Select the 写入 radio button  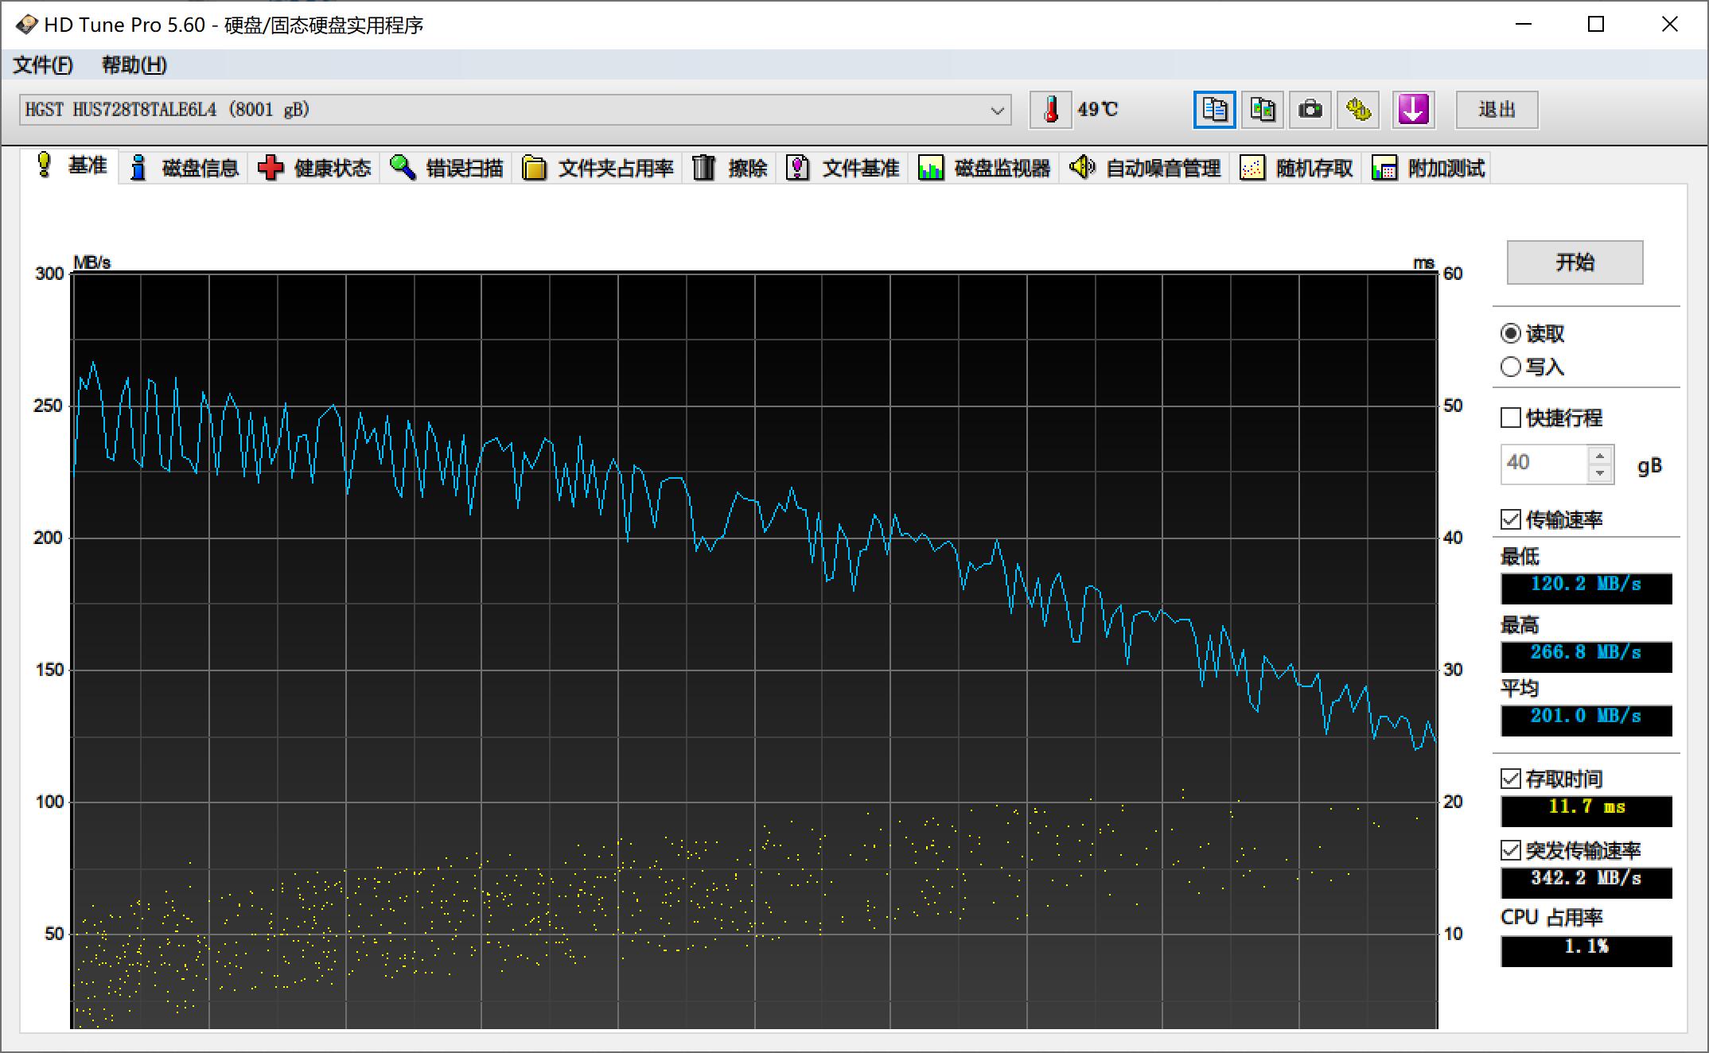coord(1511,367)
